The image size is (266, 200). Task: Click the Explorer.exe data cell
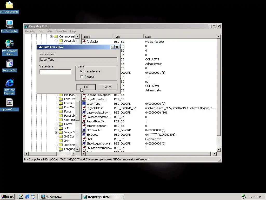tap(153, 139)
